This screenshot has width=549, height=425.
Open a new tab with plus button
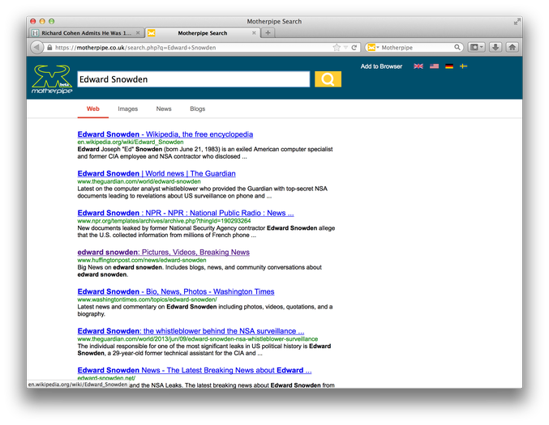coord(268,33)
